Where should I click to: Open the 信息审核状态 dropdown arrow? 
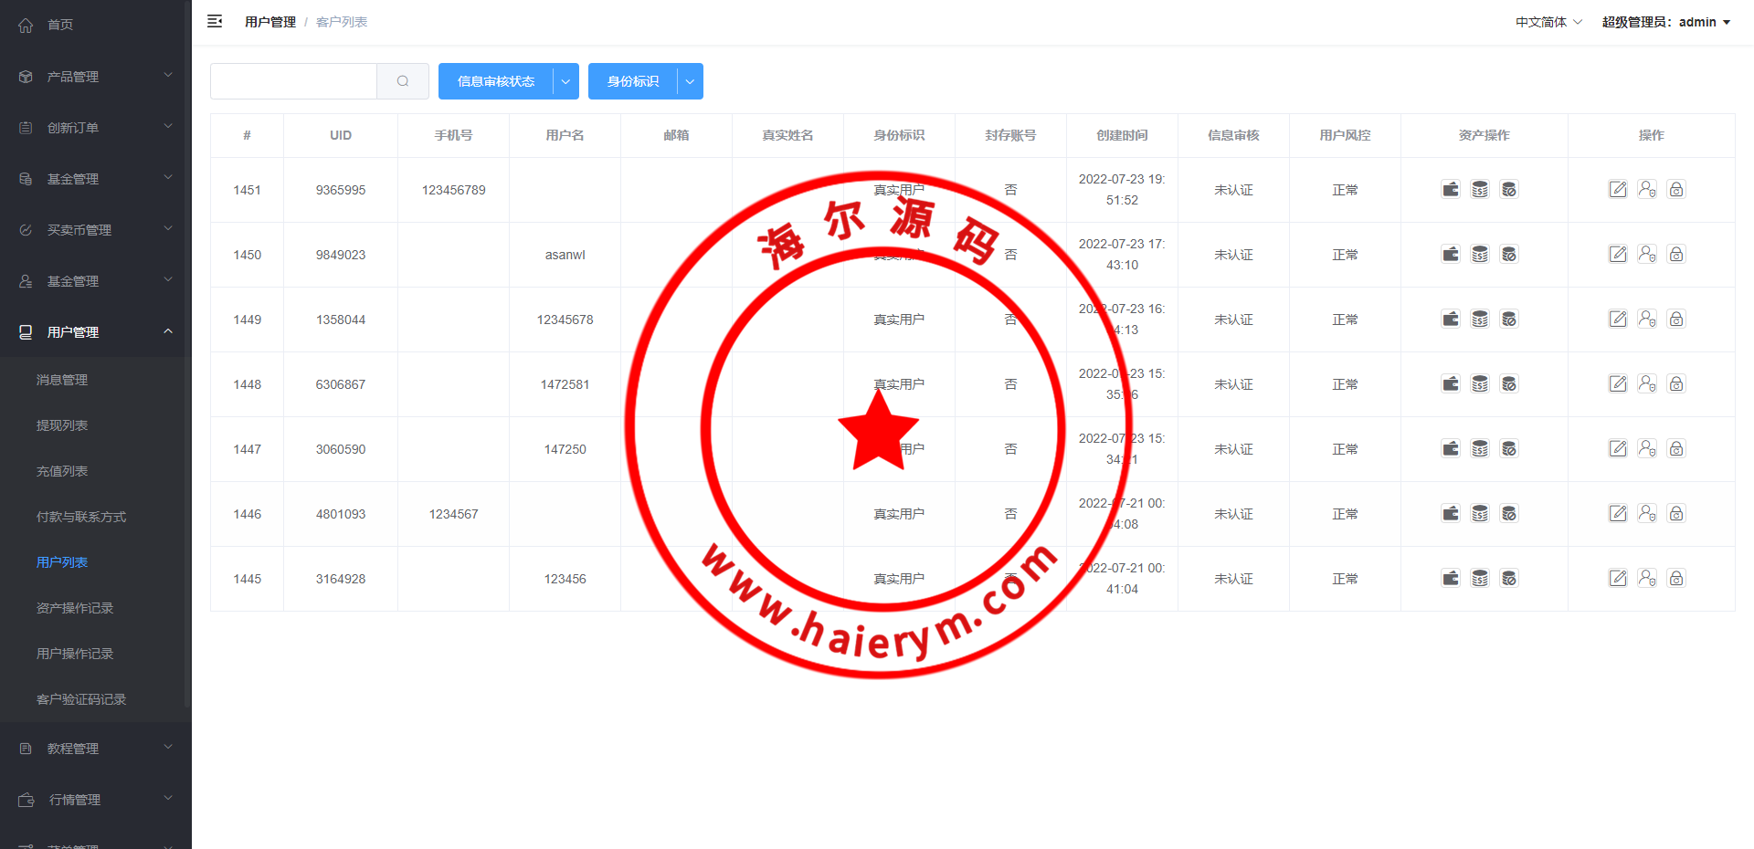[565, 81]
